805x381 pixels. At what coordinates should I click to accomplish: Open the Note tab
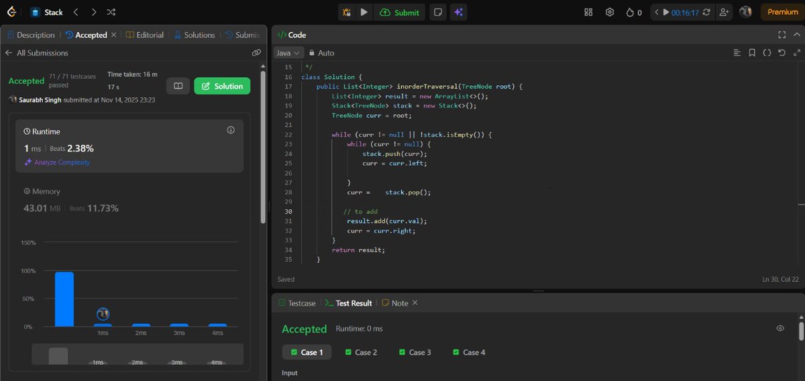tap(394, 303)
